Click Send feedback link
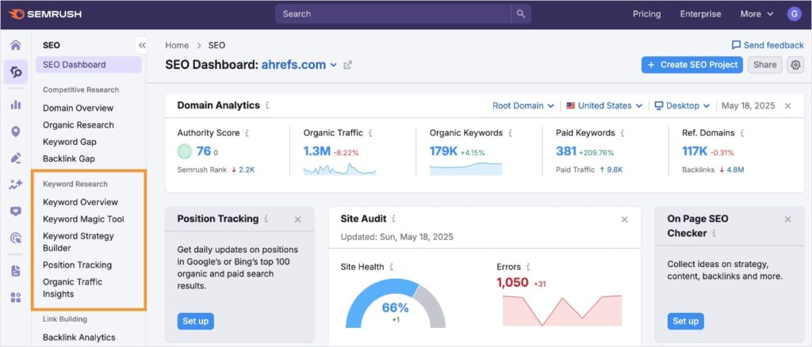This screenshot has width=812, height=347. (768, 45)
